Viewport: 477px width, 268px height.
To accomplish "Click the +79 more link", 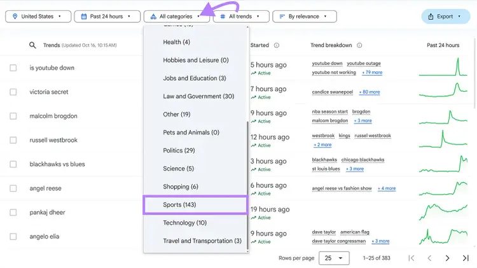I will click(x=372, y=73).
